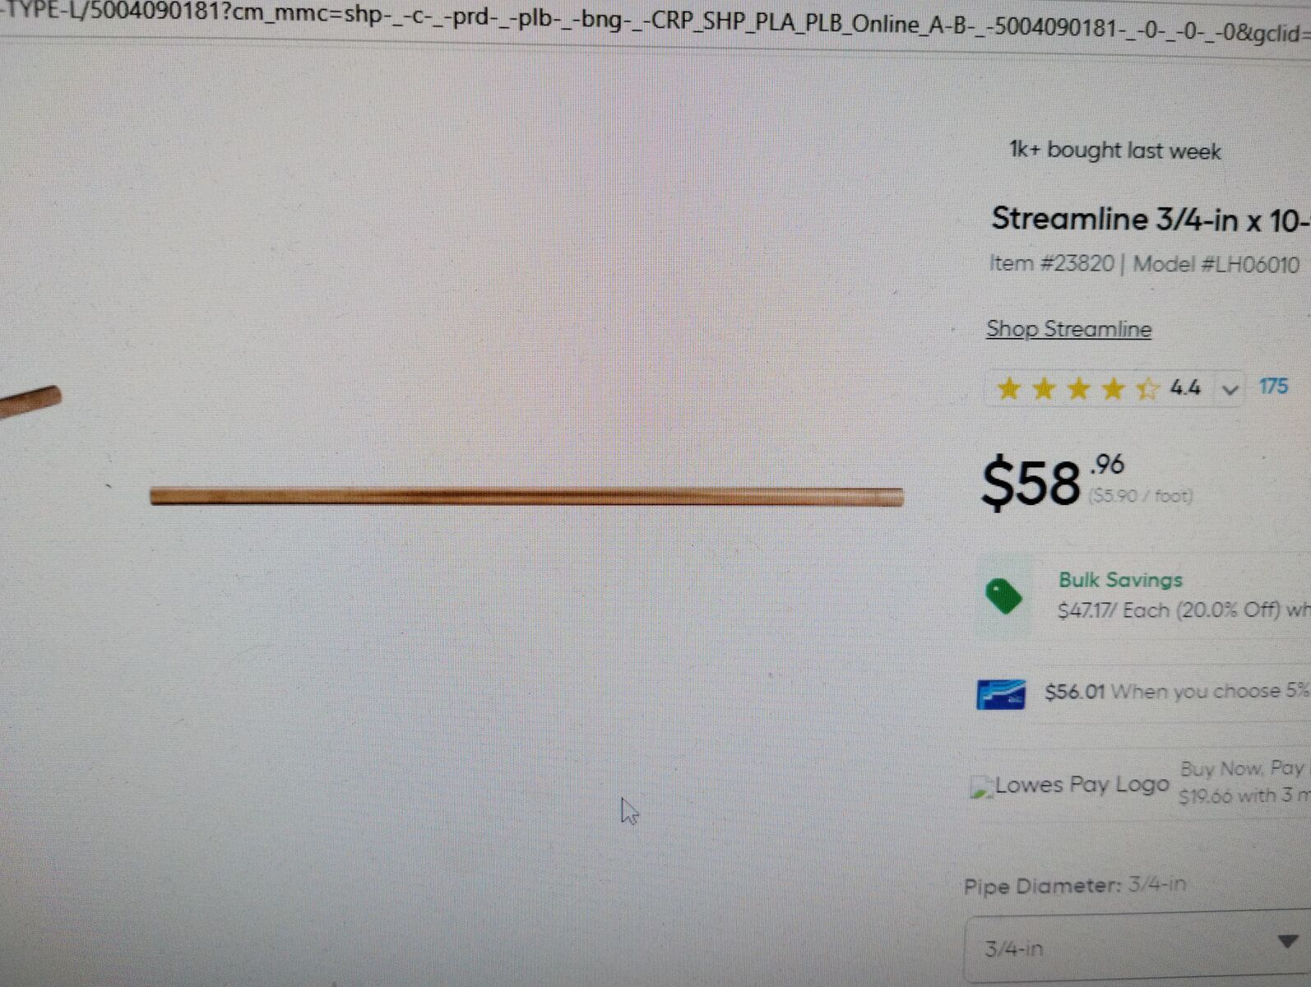Click the Buy Now, Pay Later offer text

point(1244,782)
